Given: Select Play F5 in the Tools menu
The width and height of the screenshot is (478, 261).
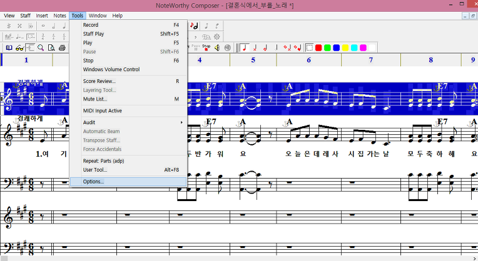Looking at the screenshot, I should (x=128, y=42).
